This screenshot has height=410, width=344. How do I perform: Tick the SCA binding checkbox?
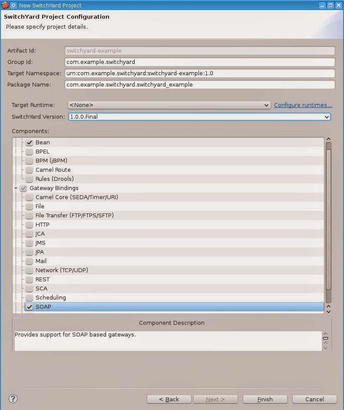(29, 288)
